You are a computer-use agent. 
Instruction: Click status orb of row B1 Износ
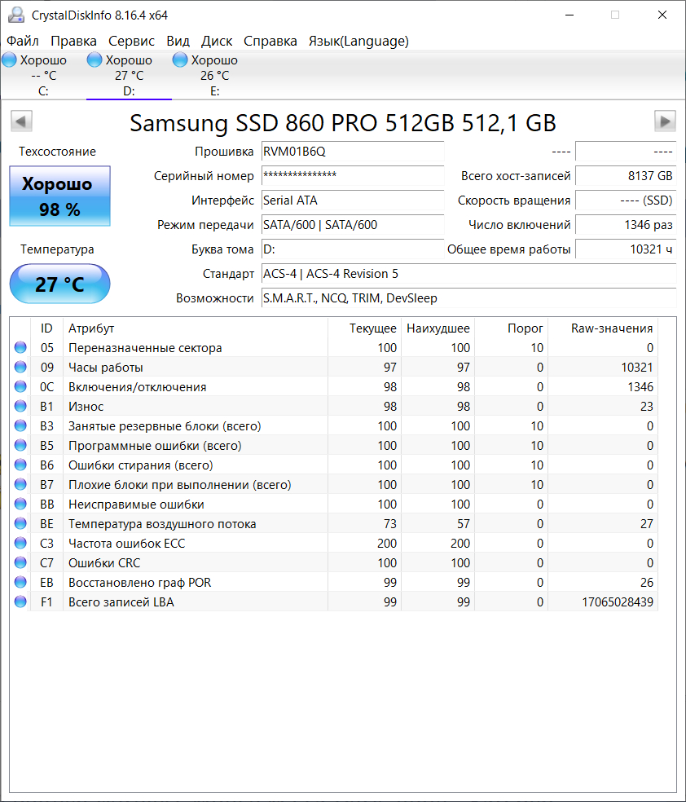point(20,406)
